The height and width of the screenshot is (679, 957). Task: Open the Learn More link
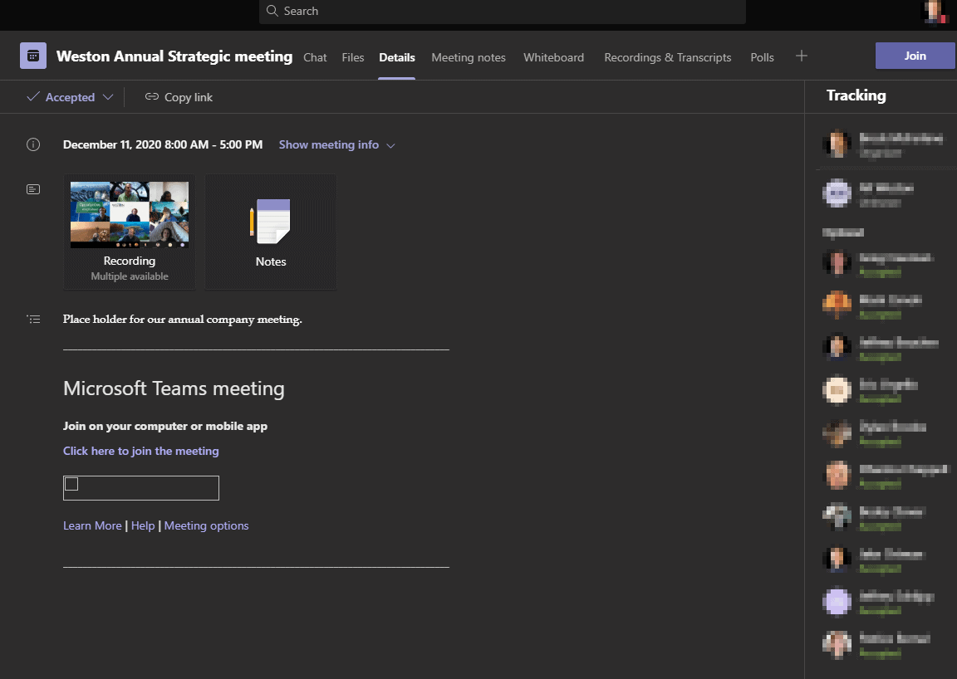click(92, 526)
